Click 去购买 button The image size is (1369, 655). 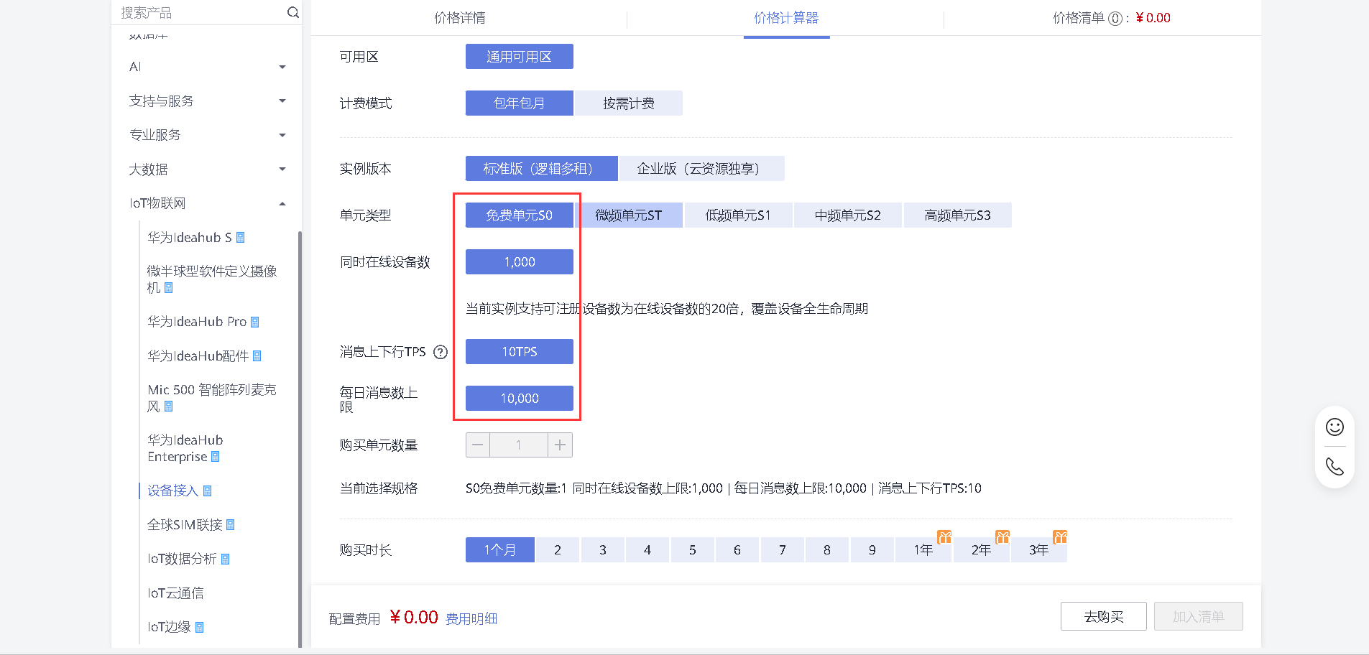coord(1104,616)
